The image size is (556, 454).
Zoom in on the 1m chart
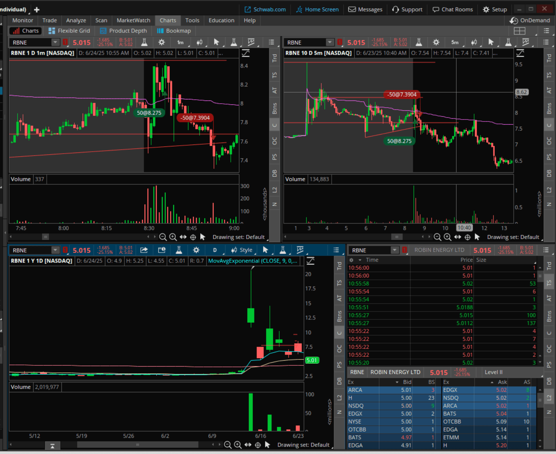click(173, 237)
